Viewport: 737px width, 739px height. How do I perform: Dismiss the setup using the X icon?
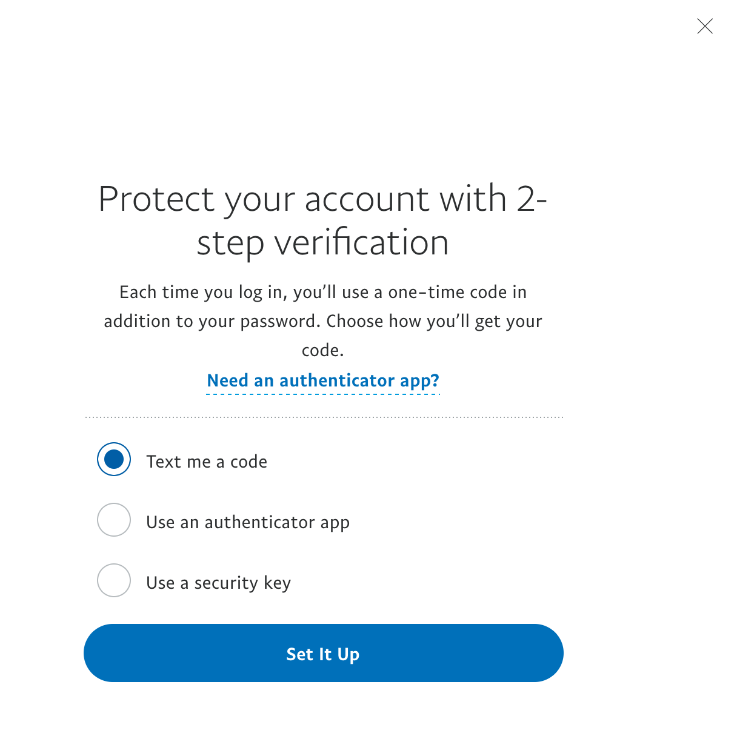pyautogui.click(x=705, y=26)
